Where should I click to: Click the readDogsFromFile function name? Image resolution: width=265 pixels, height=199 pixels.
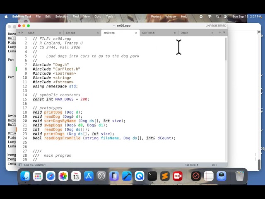coord(62,138)
